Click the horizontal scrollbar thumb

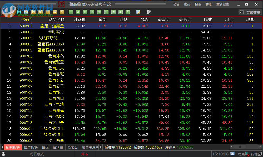point(240,147)
